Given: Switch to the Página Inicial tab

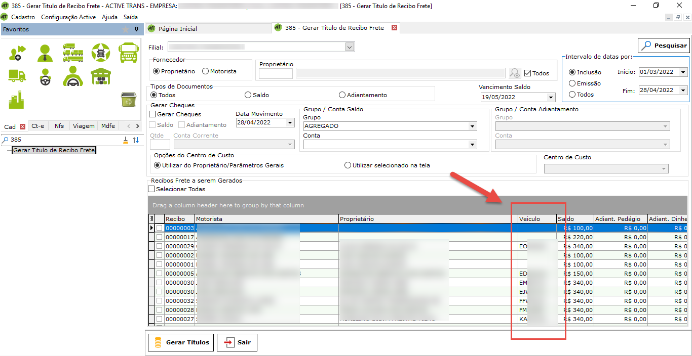Looking at the screenshot, I should (177, 28).
